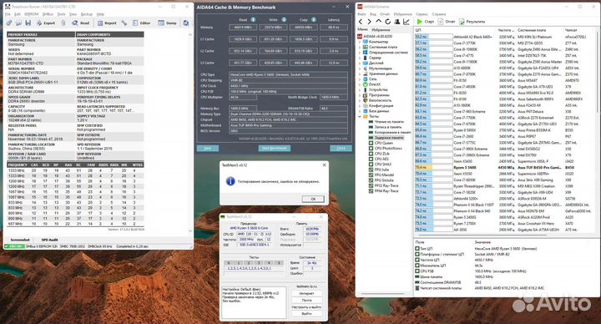
Task: Click the AIDA64 up-level arrow icon
Action: 379,22
